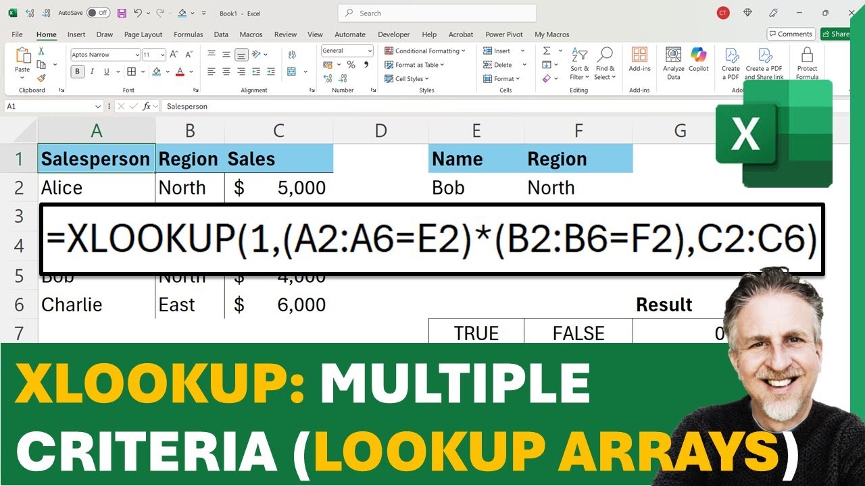Increase decimal places in Number group
The image size is (865, 486).
click(x=328, y=79)
